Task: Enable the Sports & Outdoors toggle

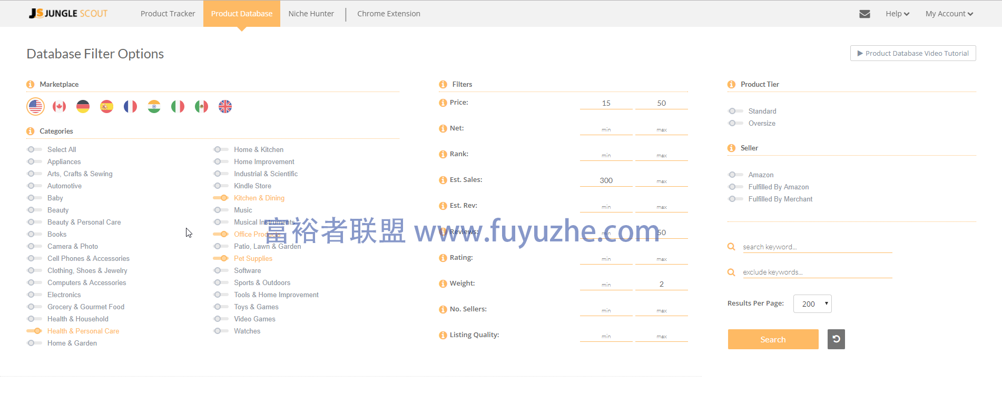Action: (x=221, y=282)
